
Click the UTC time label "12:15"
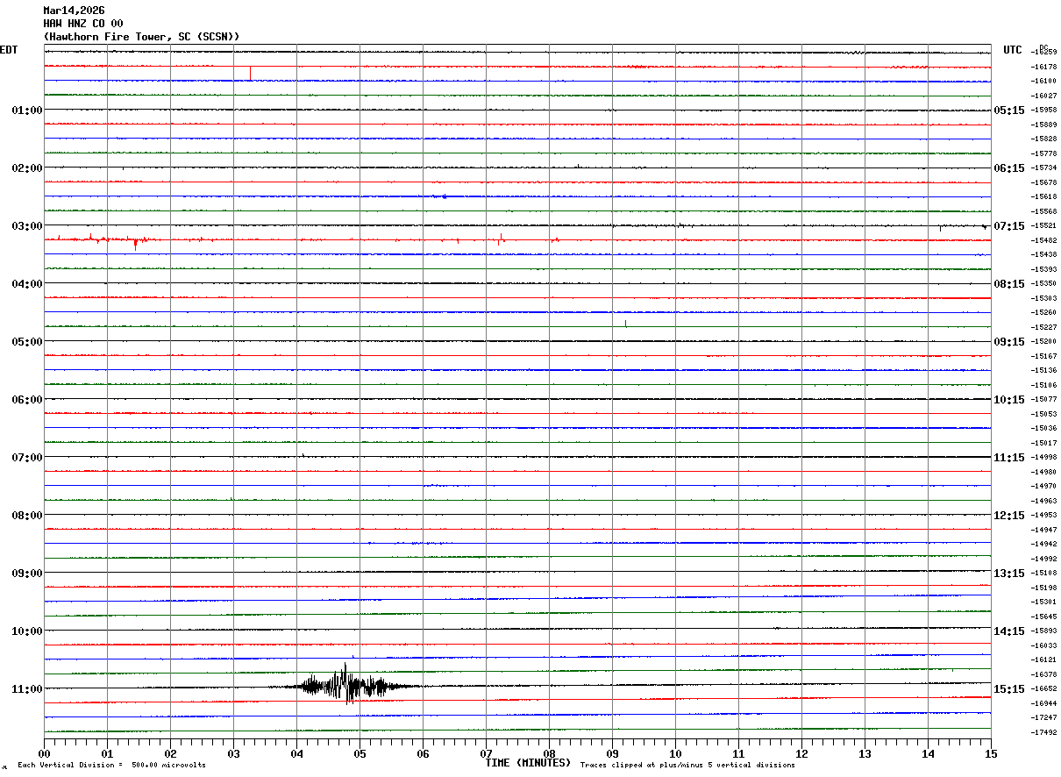click(x=1009, y=516)
